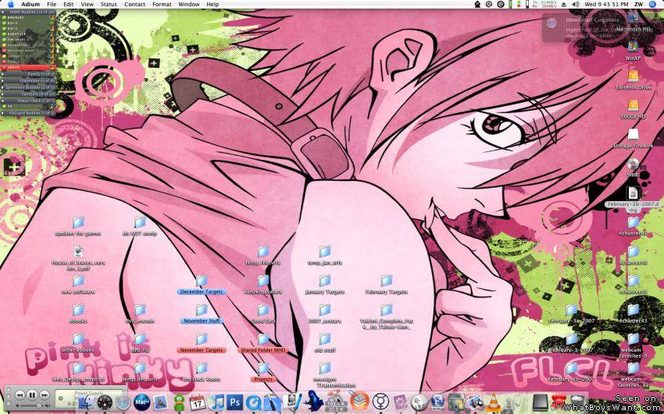Open the blue Mac globe dock icon

(x=141, y=402)
